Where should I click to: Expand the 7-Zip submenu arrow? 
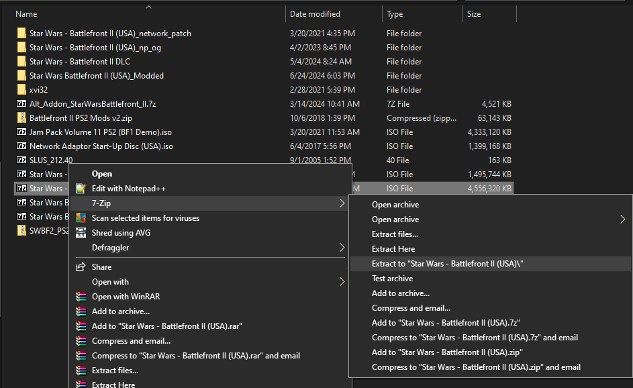[342, 203]
